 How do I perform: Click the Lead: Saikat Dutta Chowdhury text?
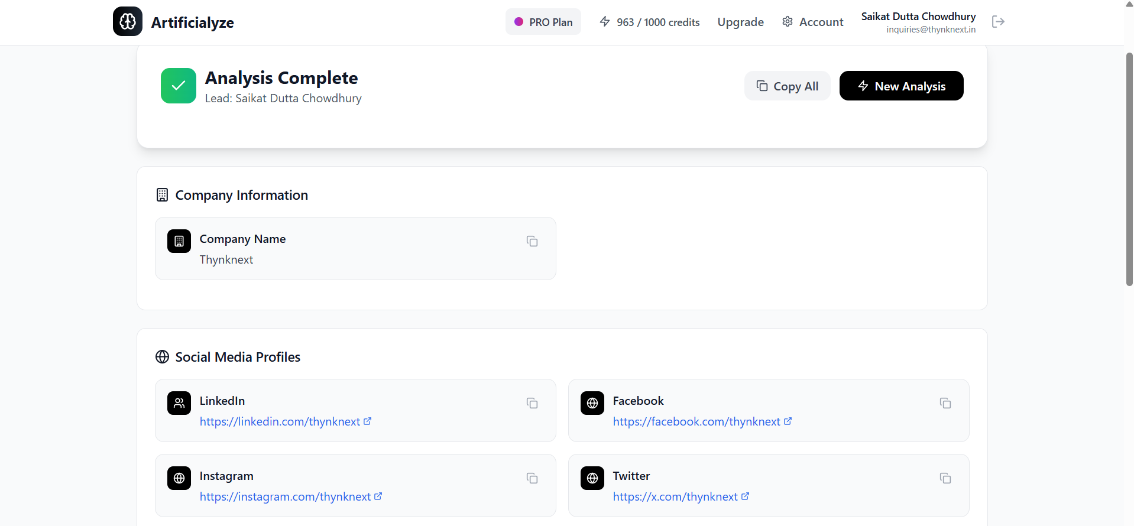[x=283, y=98]
